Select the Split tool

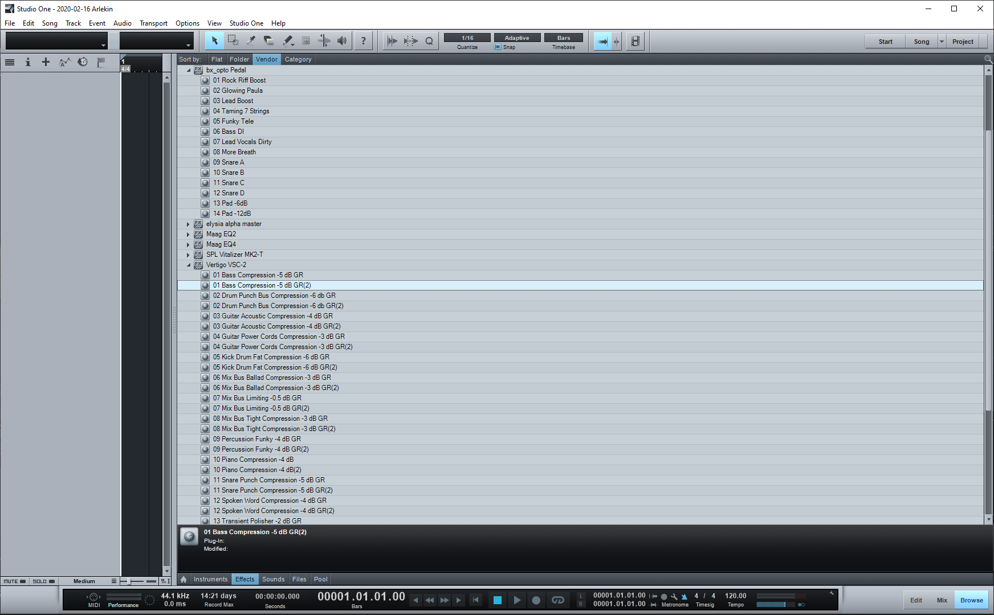pos(251,40)
